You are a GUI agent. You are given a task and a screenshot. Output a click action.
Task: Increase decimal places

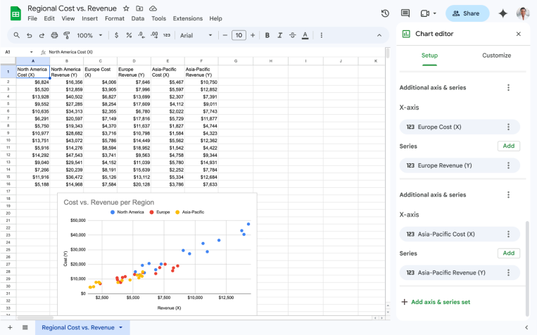coord(154,35)
